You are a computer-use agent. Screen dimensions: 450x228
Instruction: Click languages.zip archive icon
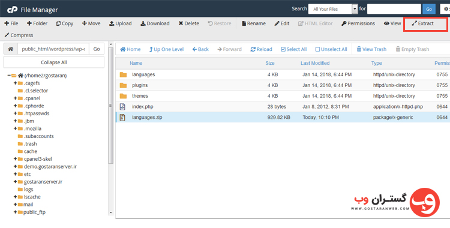pos(122,117)
